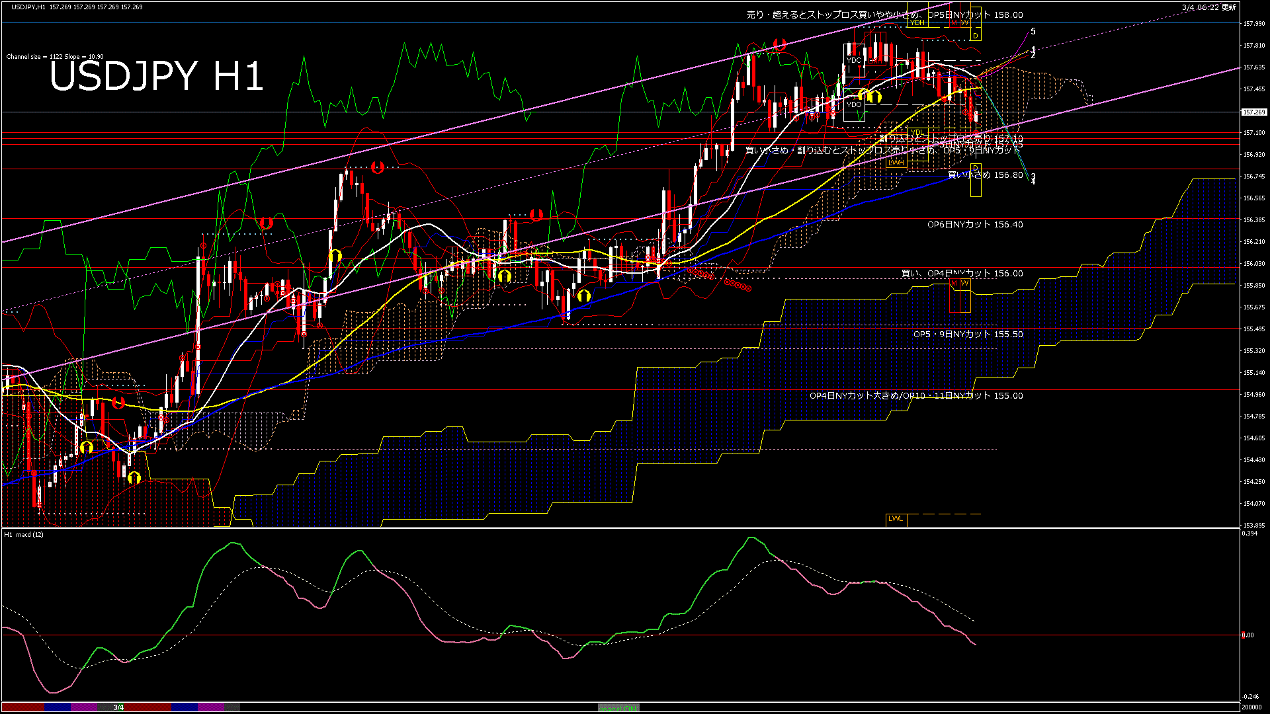This screenshot has width=1270, height=714.
Task: Click the 3/4 date marker on the session bar
Action: pos(117,708)
